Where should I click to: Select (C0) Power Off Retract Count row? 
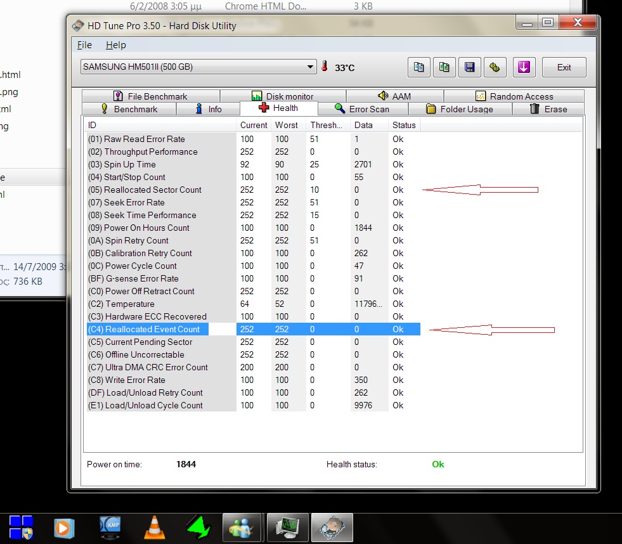(253, 291)
